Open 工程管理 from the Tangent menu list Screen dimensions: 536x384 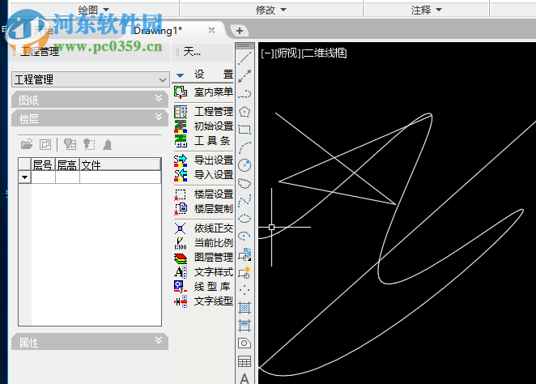(x=203, y=112)
